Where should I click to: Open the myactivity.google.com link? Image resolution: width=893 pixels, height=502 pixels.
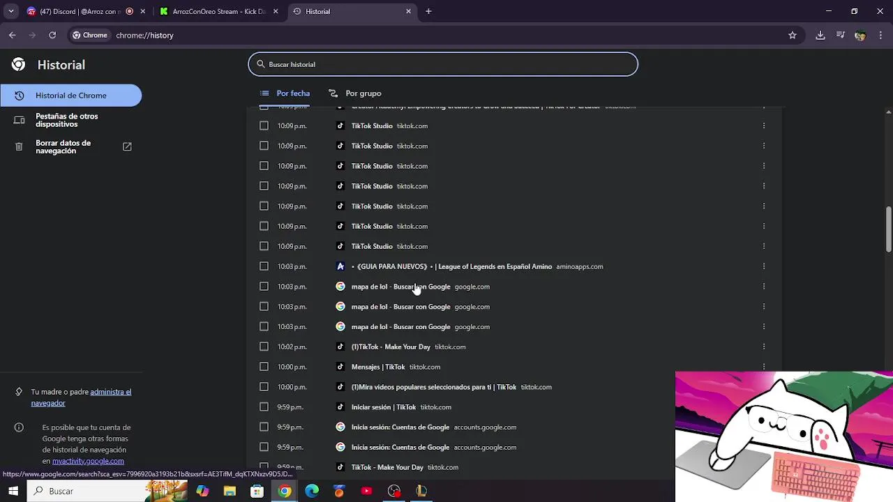pos(88,461)
